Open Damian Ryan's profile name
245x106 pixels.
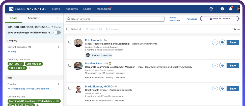[93, 63]
